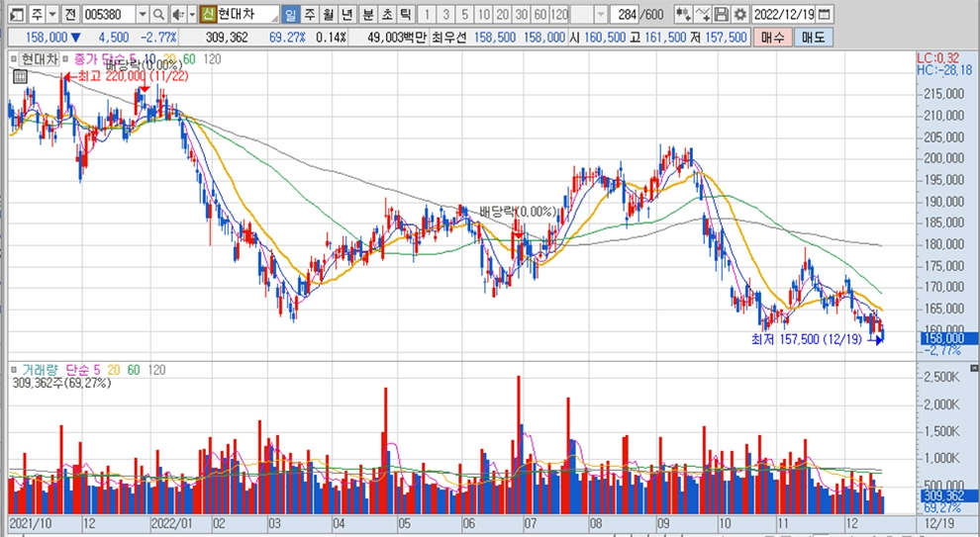980x537 pixels.
Task: Click the stock search magnifier icon
Action: click(158, 15)
